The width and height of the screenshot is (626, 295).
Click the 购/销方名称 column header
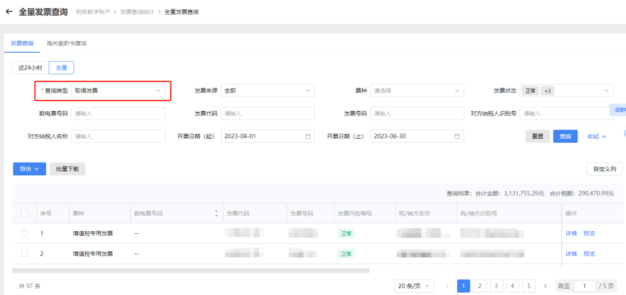click(414, 213)
